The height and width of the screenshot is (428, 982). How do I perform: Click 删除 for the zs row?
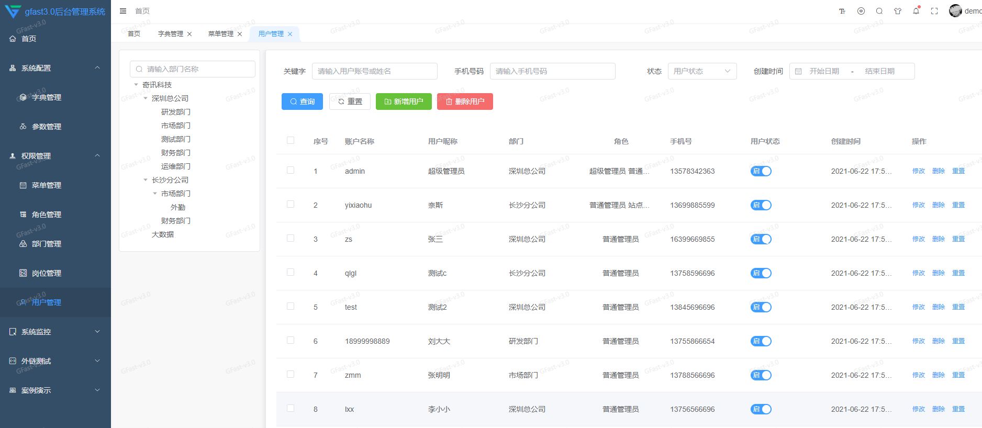939,239
